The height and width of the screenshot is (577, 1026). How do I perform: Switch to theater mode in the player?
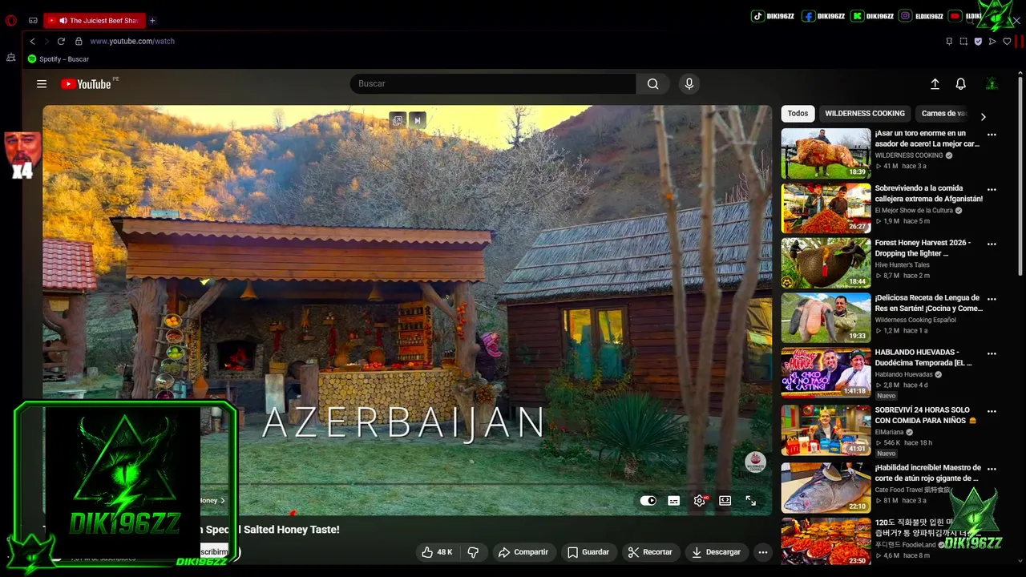(x=725, y=500)
